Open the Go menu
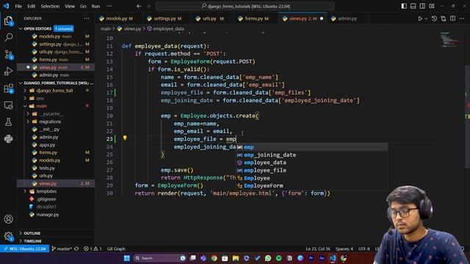Image resolution: width=470 pixels, height=264 pixels. pyautogui.click(x=83, y=6)
